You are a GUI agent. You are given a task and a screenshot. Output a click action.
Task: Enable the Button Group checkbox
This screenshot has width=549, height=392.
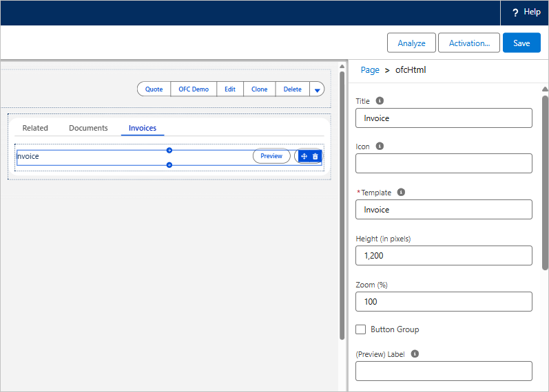361,329
